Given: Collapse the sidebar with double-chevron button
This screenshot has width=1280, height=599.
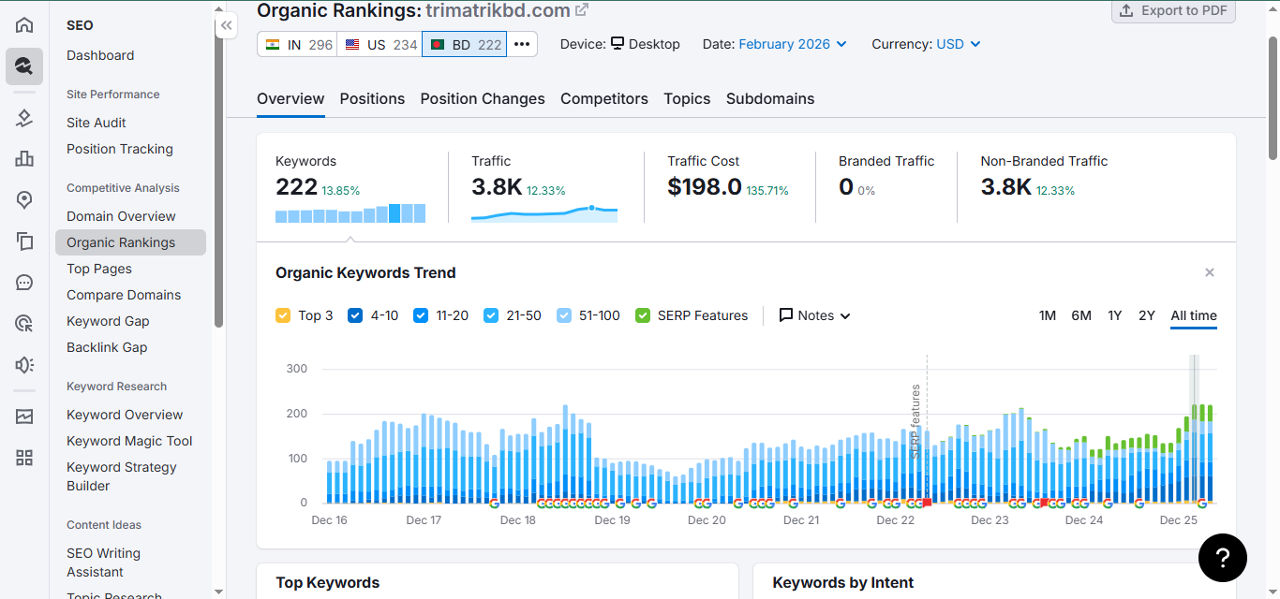Looking at the screenshot, I should pyautogui.click(x=226, y=26).
